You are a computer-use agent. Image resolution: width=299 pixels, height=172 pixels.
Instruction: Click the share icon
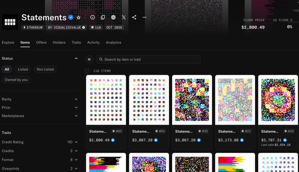[134, 17]
